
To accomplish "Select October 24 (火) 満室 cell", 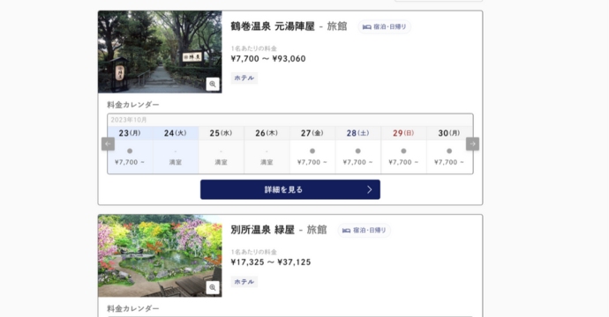I will coord(176,150).
